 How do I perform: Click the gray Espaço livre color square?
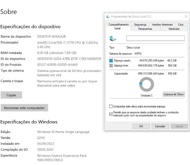(x=111, y=66)
